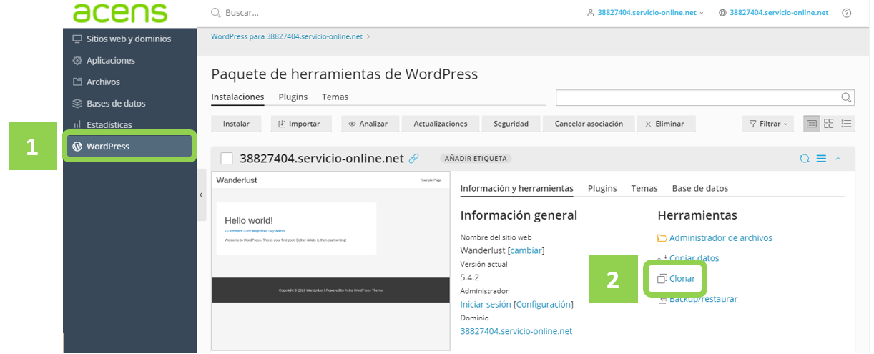Click the Configuración link

[544, 304]
